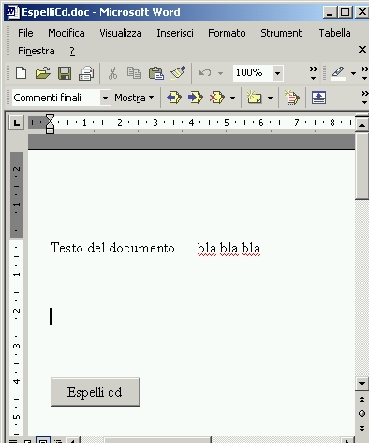369x443 pixels.
Task: Click the Word document icon in title bar
Action: pyautogui.click(x=11, y=12)
